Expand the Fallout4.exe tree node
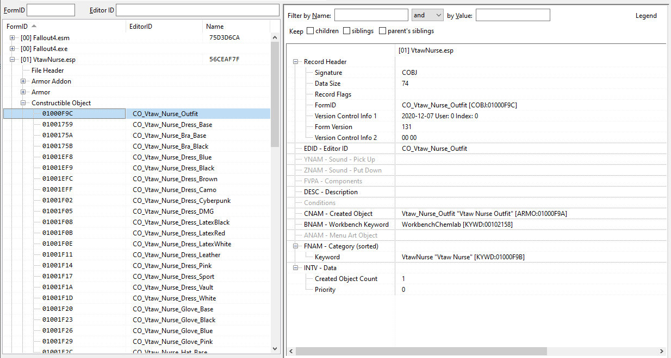The height and width of the screenshot is (358, 671). tap(13, 49)
